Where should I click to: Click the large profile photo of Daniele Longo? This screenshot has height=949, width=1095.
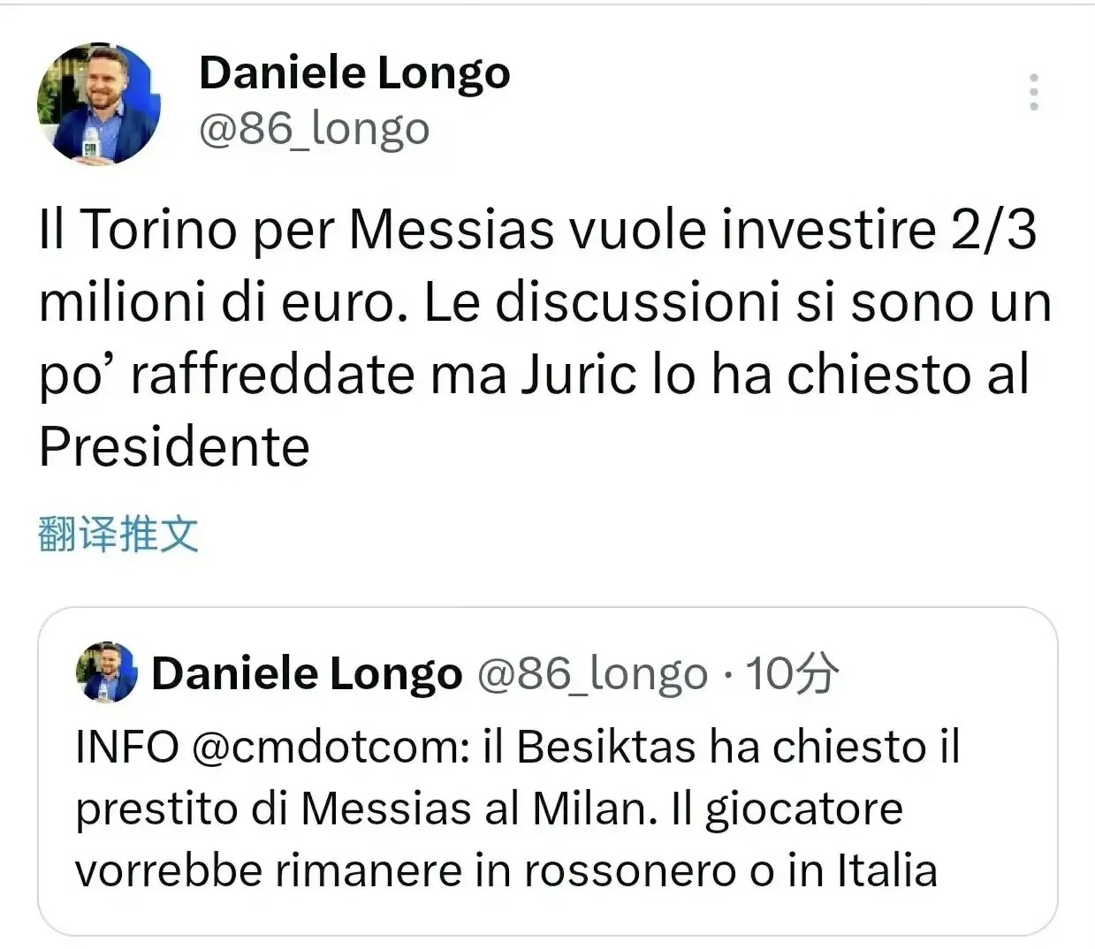tap(99, 102)
